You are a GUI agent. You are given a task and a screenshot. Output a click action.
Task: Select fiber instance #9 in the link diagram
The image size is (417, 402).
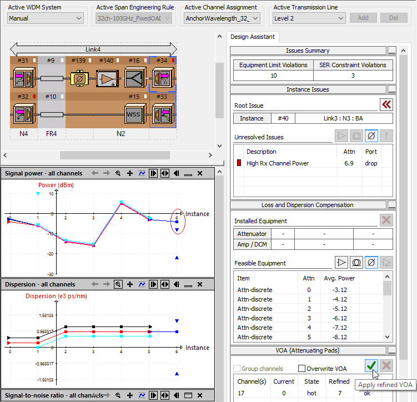tap(52, 78)
